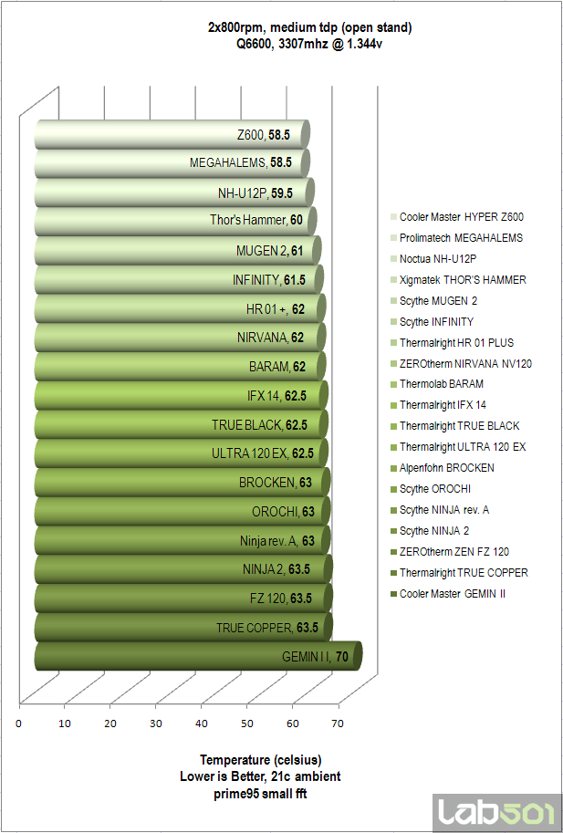The image size is (563, 833).
Task: Click the axis title Temperature (celsius)
Action: click(260, 760)
